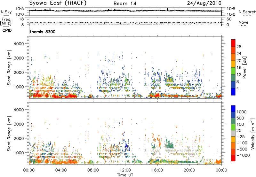This screenshot has height=177, width=256.
Task: Click the 'themis 3300' text
Action: click(43, 32)
